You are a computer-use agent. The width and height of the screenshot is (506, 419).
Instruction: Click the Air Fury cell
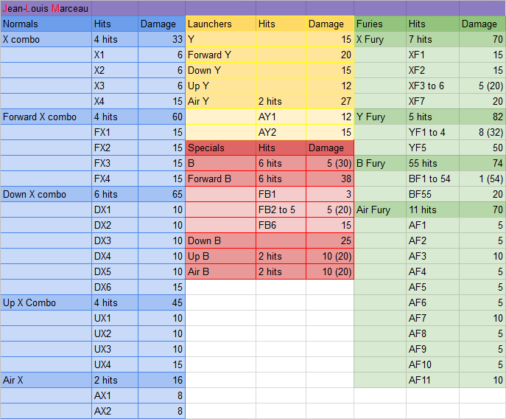click(379, 209)
